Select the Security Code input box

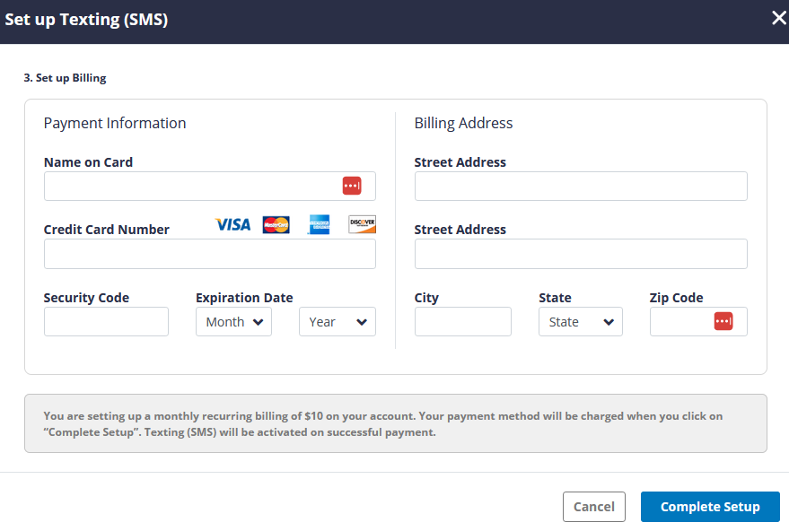coord(106,322)
